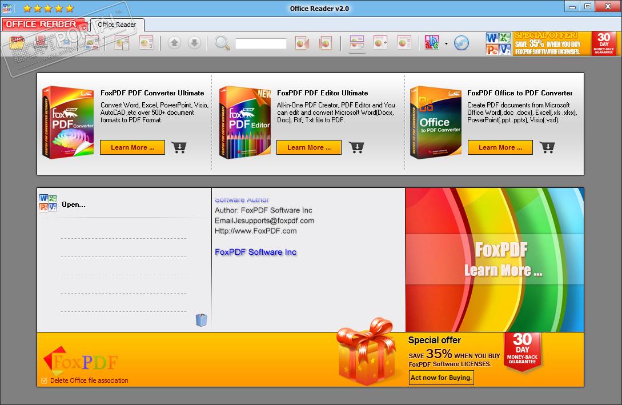Click the Office icons left of the toolbar offer banner

(498, 43)
